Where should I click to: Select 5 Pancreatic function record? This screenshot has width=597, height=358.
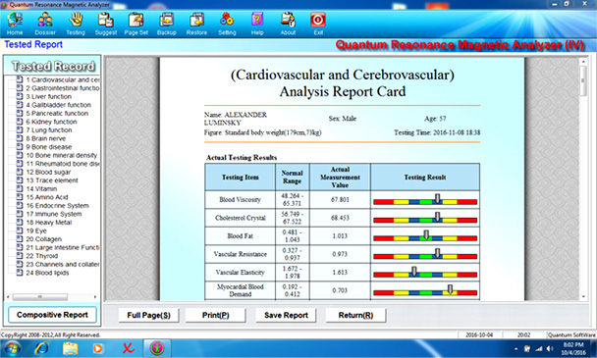click(52, 114)
